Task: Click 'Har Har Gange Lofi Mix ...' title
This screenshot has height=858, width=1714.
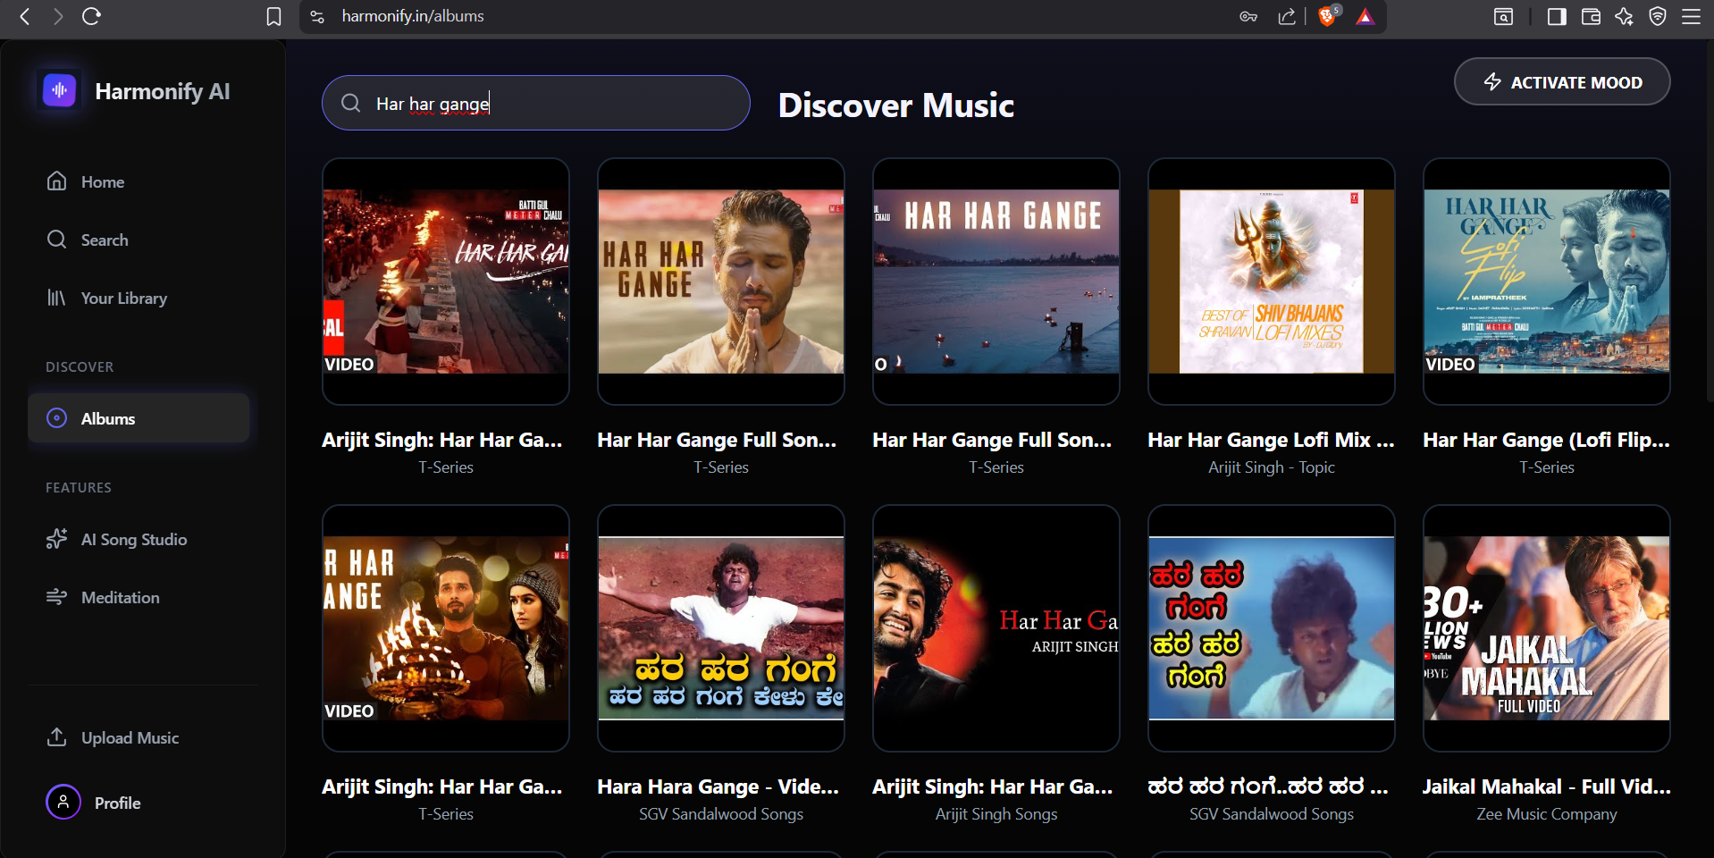Action: [x=1271, y=440]
